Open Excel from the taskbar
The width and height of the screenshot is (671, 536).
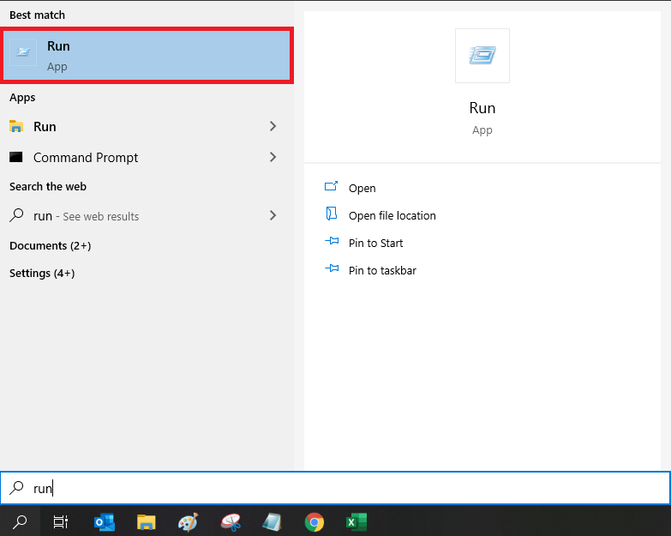[356, 521]
